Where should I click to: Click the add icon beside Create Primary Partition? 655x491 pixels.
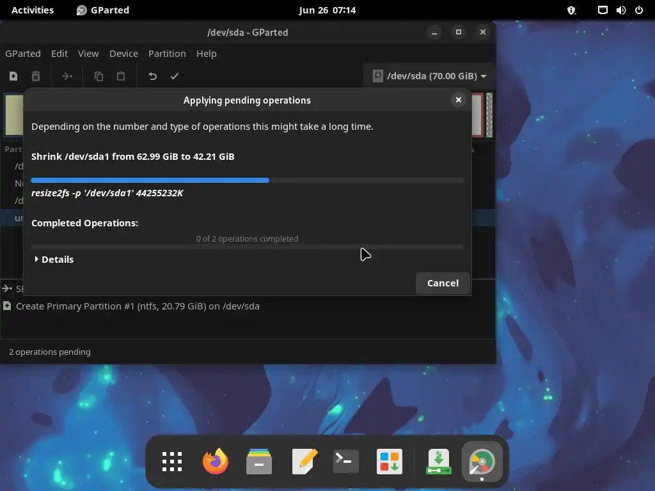pyautogui.click(x=7, y=306)
